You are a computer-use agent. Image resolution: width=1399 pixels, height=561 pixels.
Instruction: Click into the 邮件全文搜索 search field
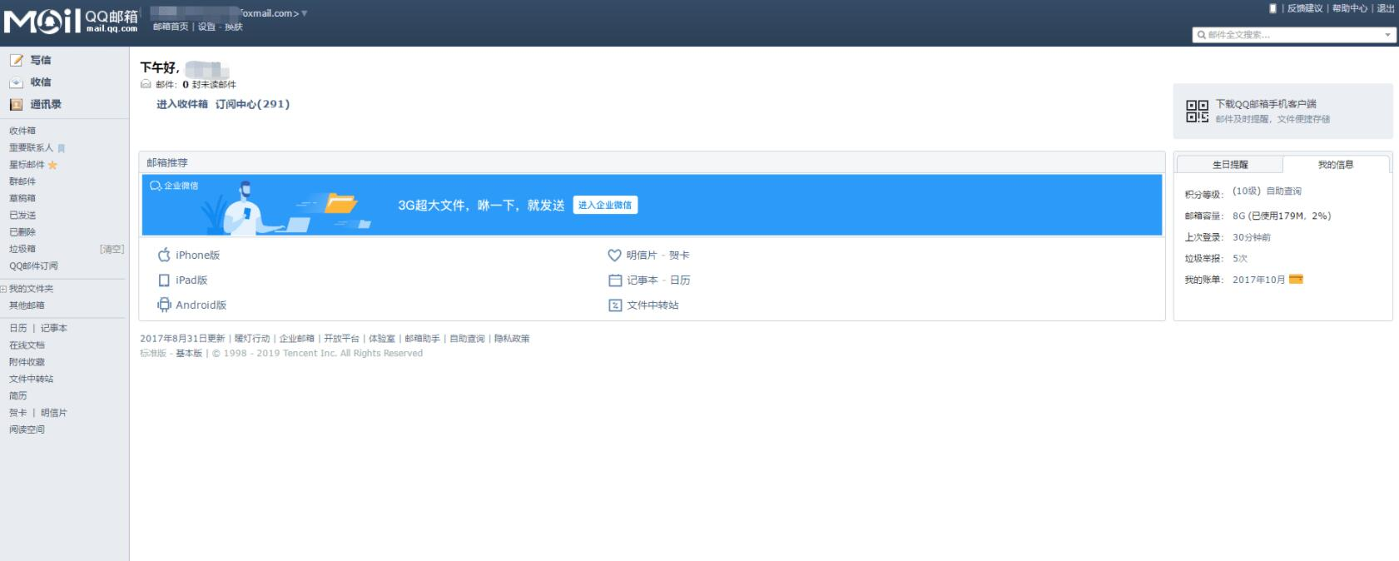pyautogui.click(x=1293, y=35)
